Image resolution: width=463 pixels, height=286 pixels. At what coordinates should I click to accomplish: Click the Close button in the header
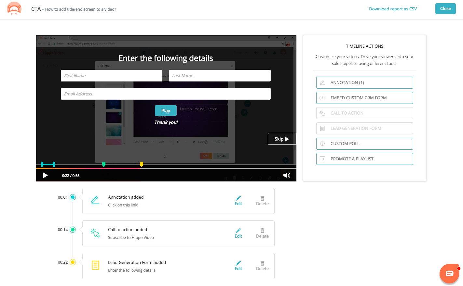click(x=445, y=8)
